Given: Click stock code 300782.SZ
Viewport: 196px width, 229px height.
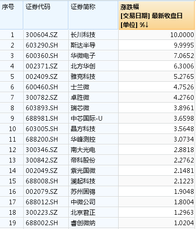Looking at the screenshot, I should coord(42,97).
